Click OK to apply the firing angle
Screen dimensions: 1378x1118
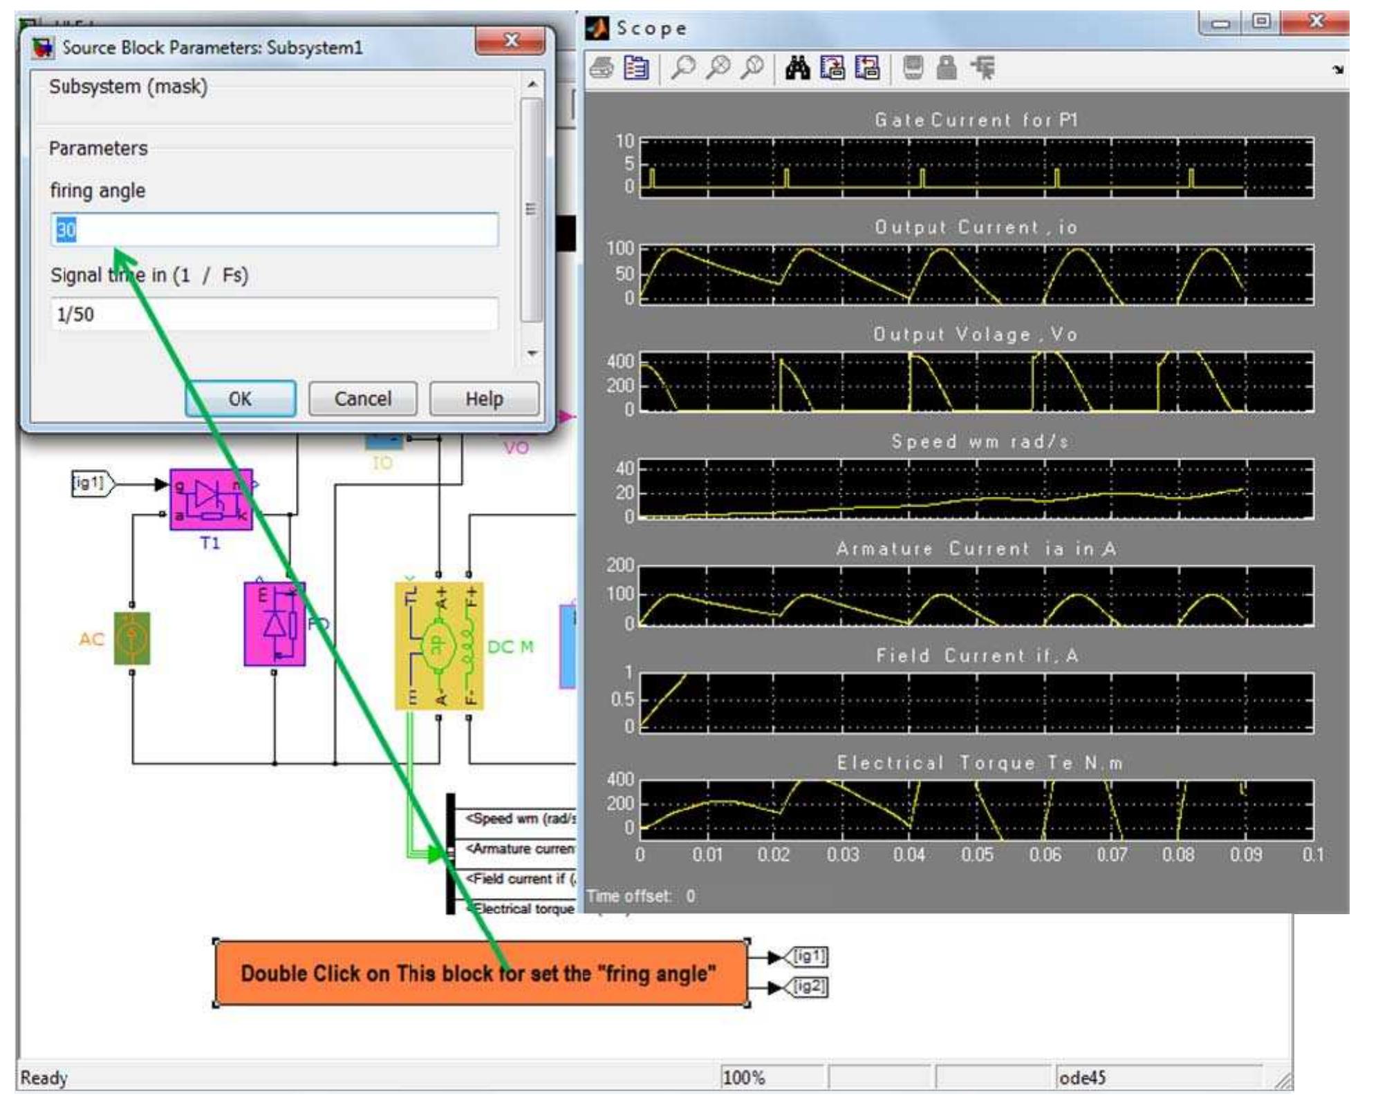(239, 399)
